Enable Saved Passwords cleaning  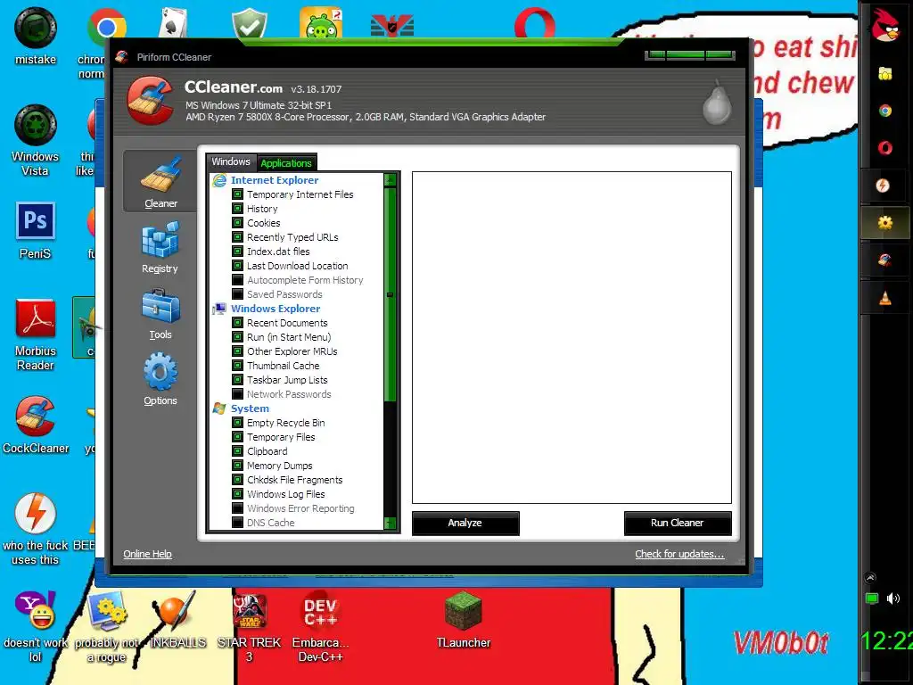[237, 294]
